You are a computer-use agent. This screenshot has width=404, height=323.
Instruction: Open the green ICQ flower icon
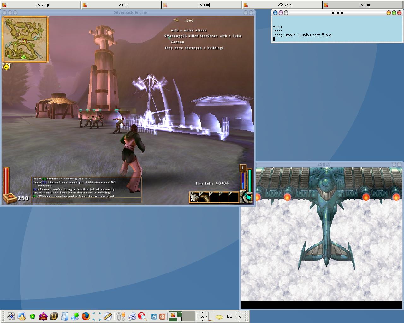pyautogui.click(x=32, y=316)
